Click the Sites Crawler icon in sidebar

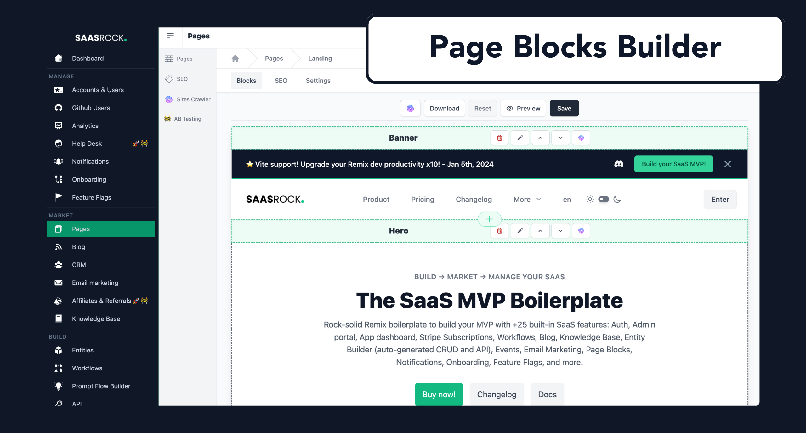(x=169, y=99)
